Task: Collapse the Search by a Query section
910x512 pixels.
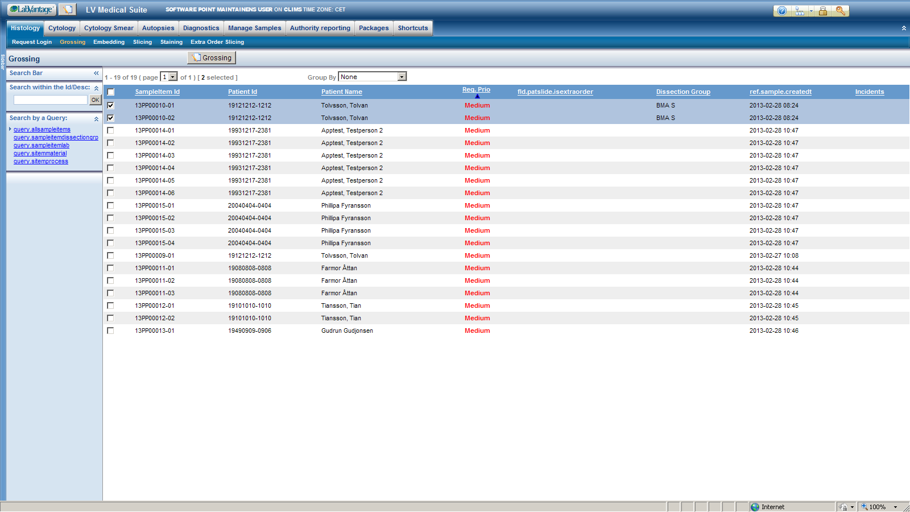Action: (x=96, y=119)
